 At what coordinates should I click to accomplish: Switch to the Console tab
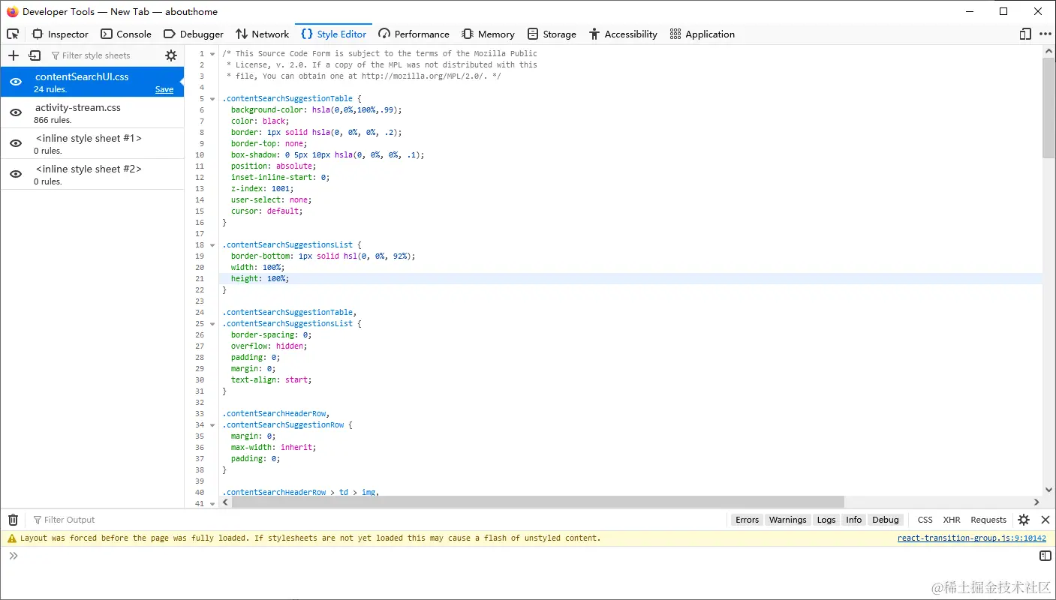126,34
